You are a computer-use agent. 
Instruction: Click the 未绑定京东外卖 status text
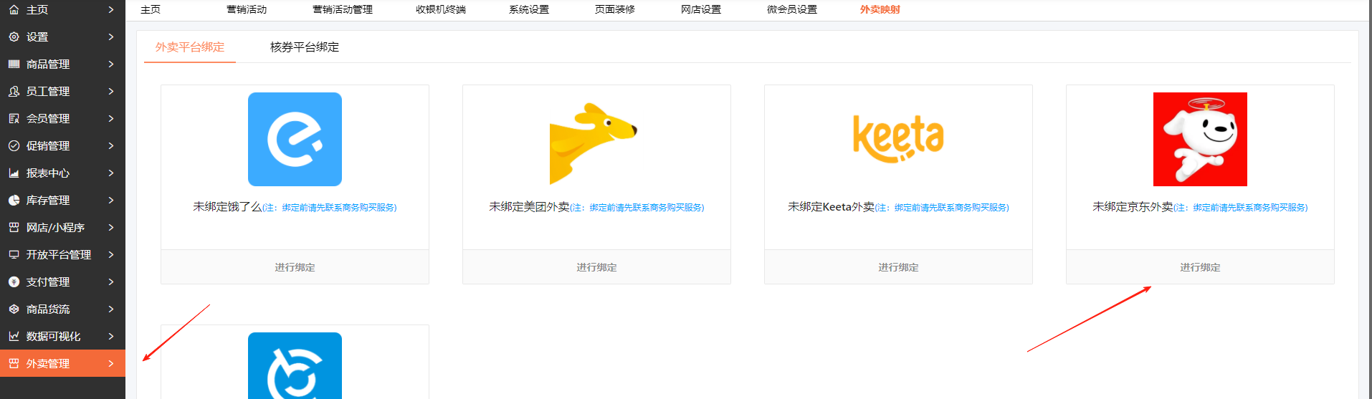(1133, 207)
